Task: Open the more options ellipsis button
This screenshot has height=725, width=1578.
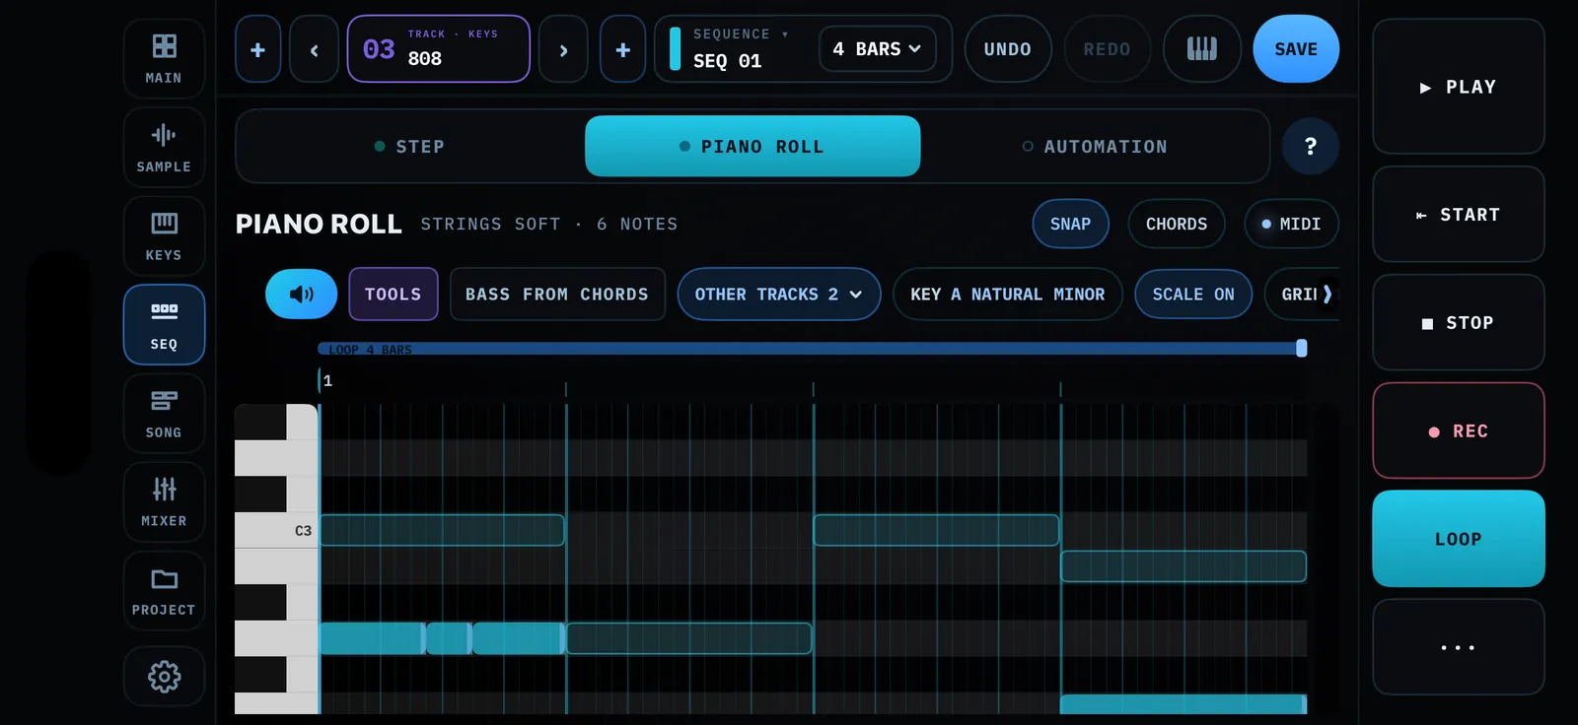Action: pos(1458,647)
